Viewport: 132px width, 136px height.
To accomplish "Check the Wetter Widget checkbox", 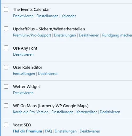I will 6,86.
